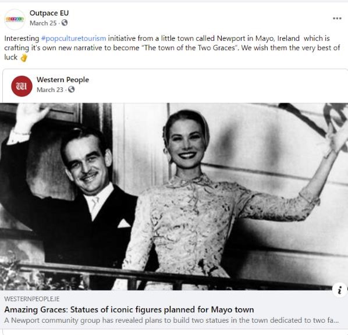Click the public globe icon beside March 25
The height and width of the screenshot is (335, 348).
(x=65, y=23)
